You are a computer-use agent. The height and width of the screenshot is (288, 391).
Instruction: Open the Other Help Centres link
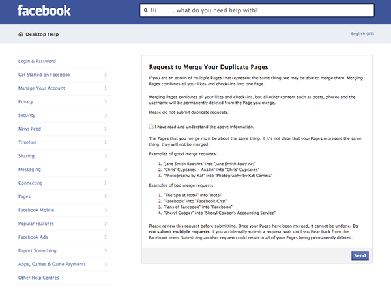[x=38, y=278]
